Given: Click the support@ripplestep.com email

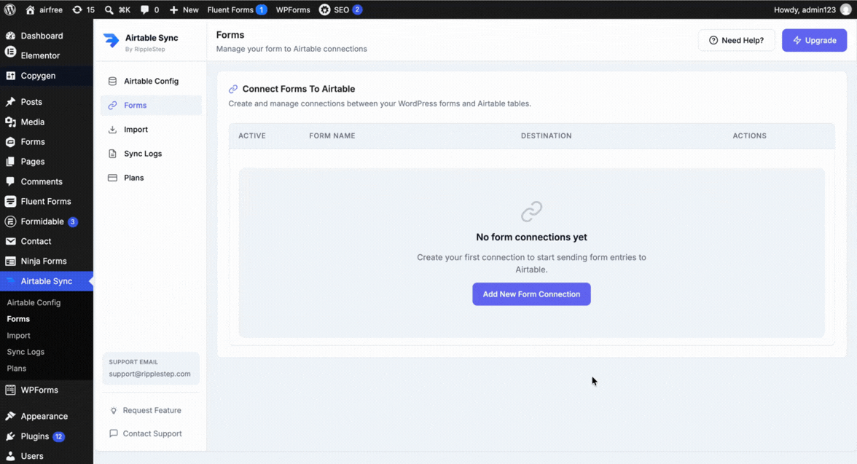Looking at the screenshot, I should tap(150, 374).
